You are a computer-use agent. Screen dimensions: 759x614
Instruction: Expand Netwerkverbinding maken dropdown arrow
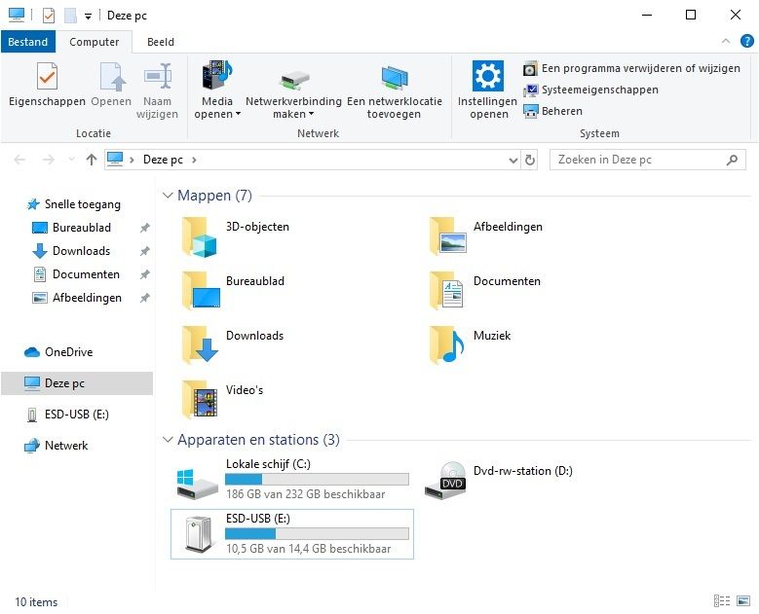(311, 115)
